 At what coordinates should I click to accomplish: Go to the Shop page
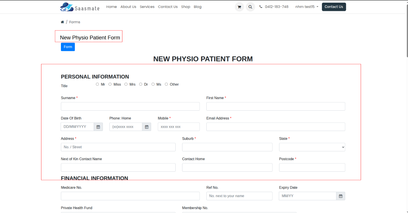pos(186,7)
